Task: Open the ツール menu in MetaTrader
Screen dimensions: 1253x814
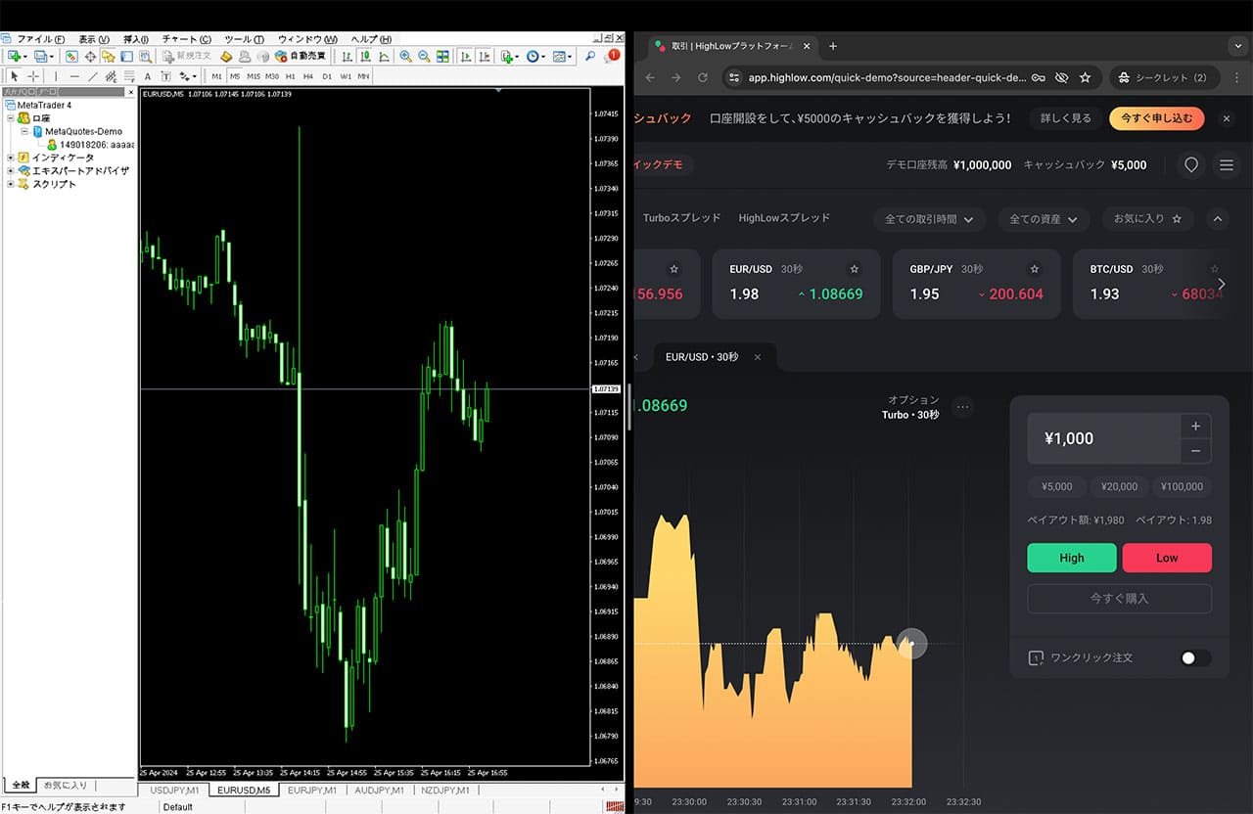Action: pos(244,39)
